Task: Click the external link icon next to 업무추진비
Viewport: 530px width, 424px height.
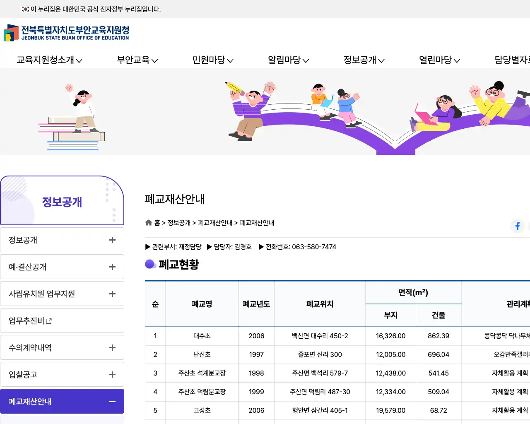Action: 49,321
